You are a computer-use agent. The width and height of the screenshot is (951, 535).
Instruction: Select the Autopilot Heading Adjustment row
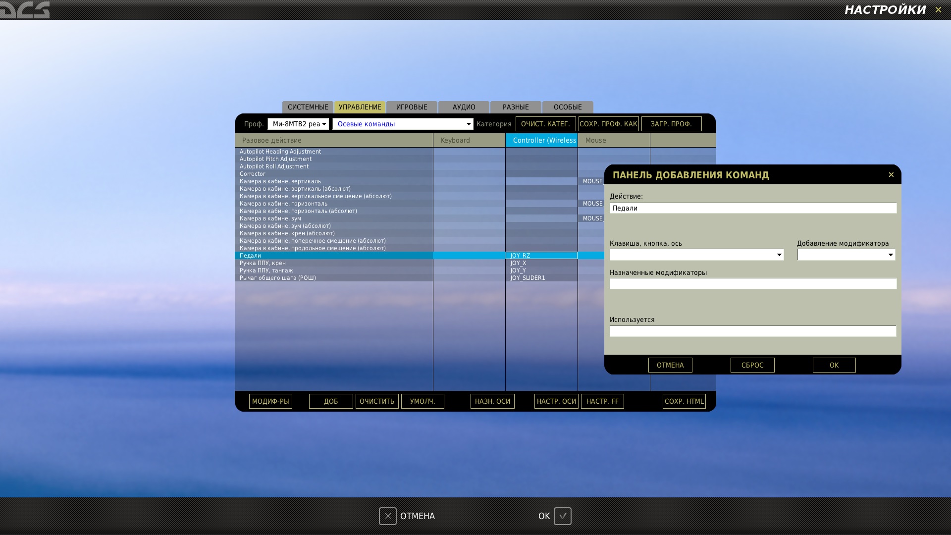[334, 152]
